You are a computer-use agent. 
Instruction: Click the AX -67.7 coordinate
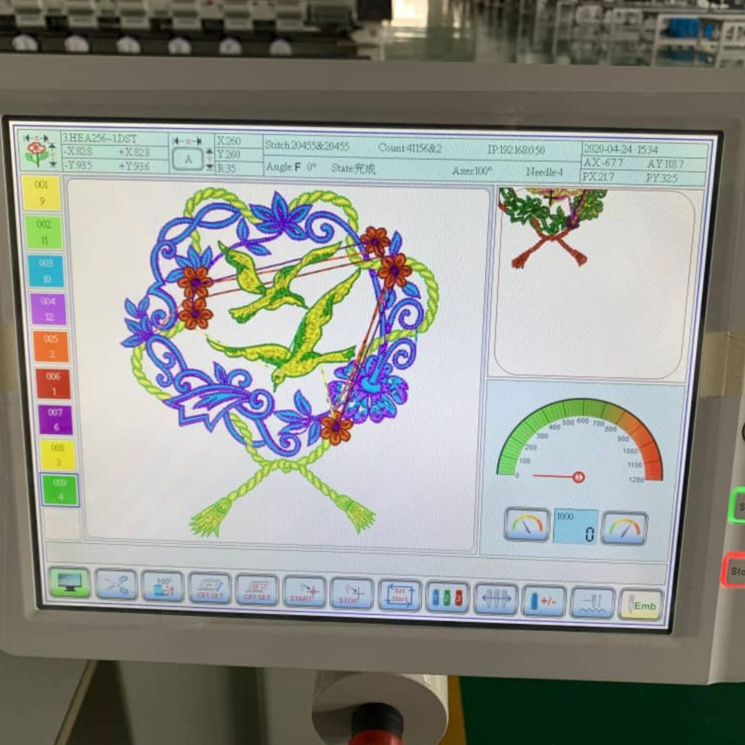604,163
